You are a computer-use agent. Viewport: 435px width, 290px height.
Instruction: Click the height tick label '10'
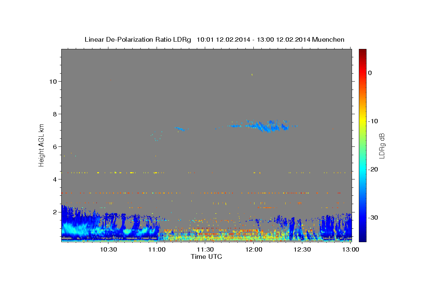click(x=53, y=81)
